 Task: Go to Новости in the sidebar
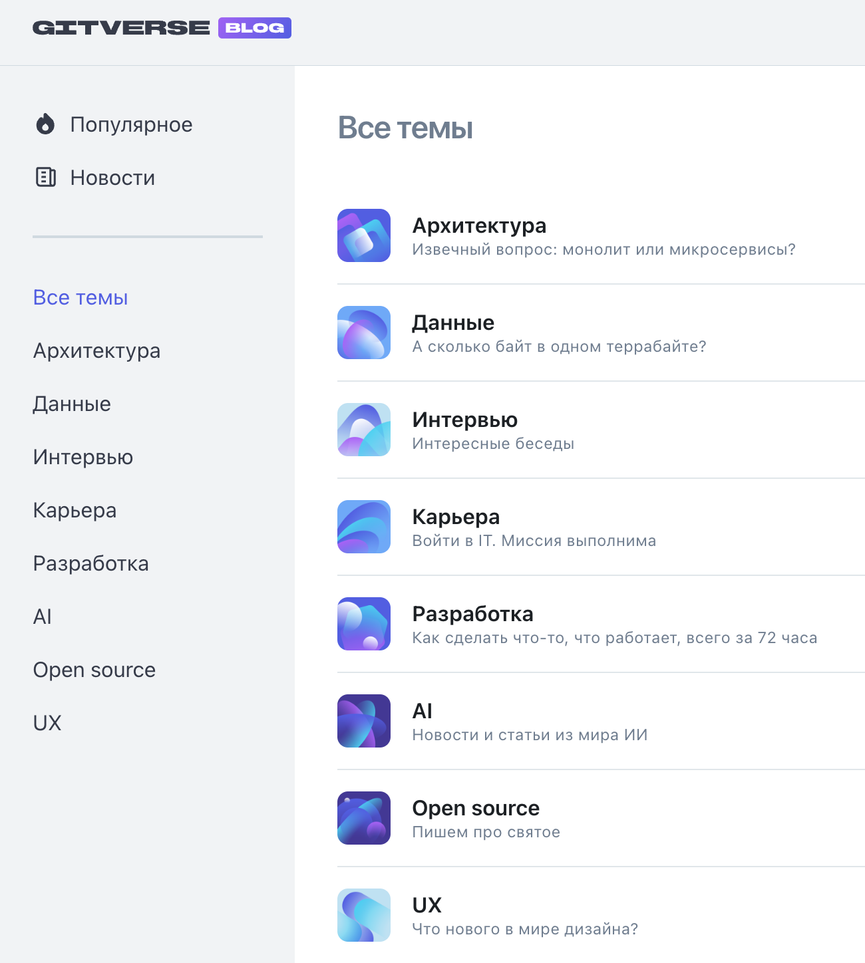click(x=112, y=178)
